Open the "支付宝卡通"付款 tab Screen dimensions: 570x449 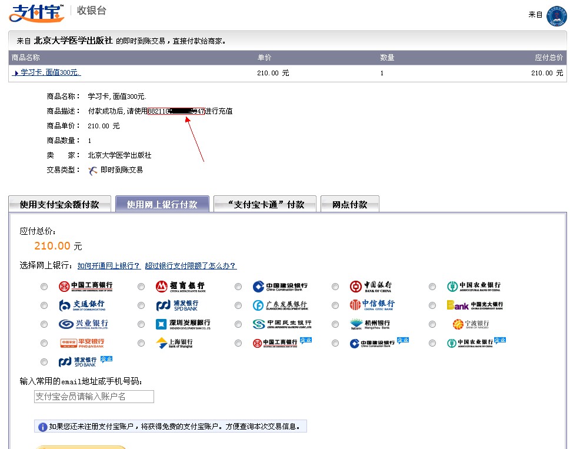click(x=265, y=204)
